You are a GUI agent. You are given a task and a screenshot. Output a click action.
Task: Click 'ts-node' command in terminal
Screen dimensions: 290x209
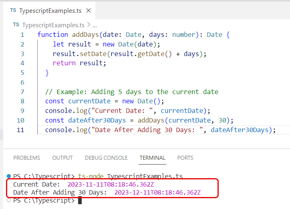(91, 176)
